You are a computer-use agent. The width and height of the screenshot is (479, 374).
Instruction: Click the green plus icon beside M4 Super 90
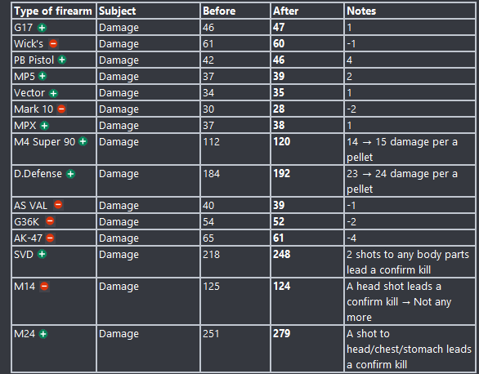point(83,141)
